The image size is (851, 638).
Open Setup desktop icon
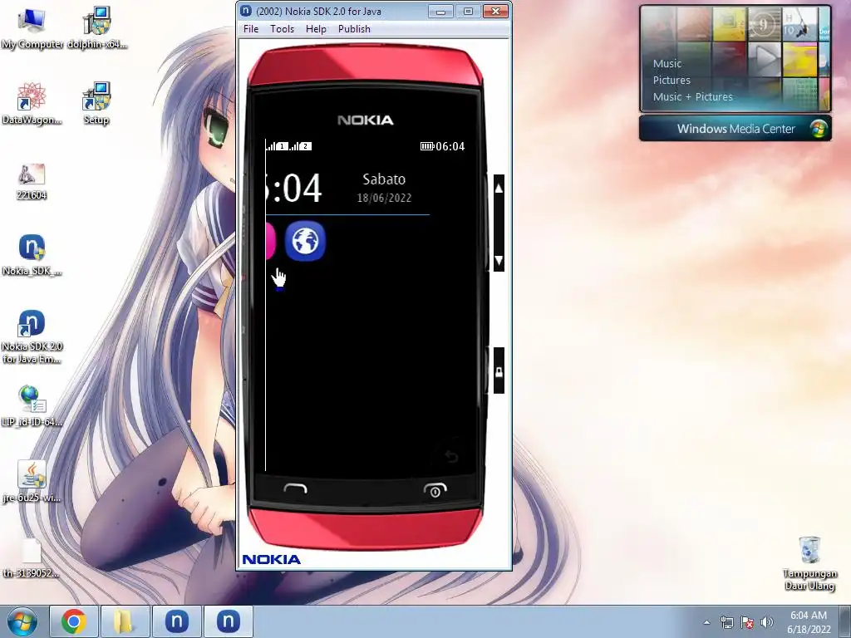click(x=96, y=104)
